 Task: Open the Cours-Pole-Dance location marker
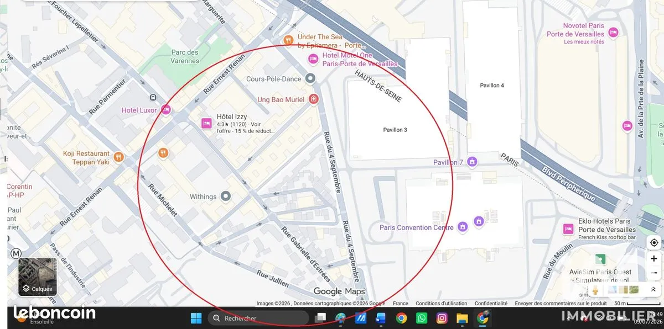click(x=310, y=78)
